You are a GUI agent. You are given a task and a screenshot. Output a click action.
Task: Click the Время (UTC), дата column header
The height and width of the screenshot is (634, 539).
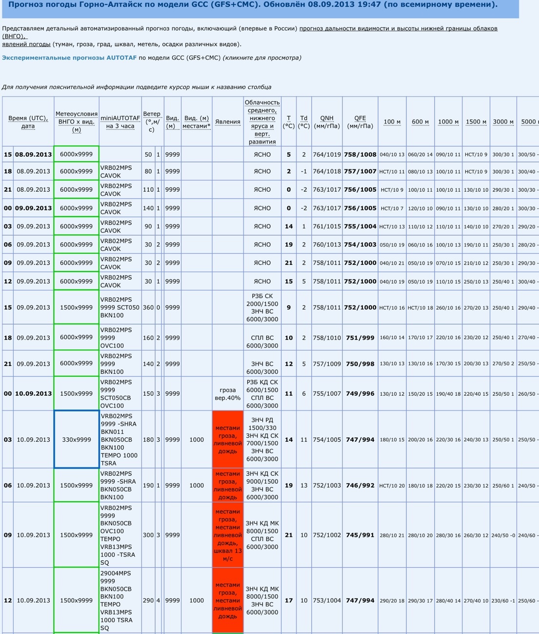point(28,122)
